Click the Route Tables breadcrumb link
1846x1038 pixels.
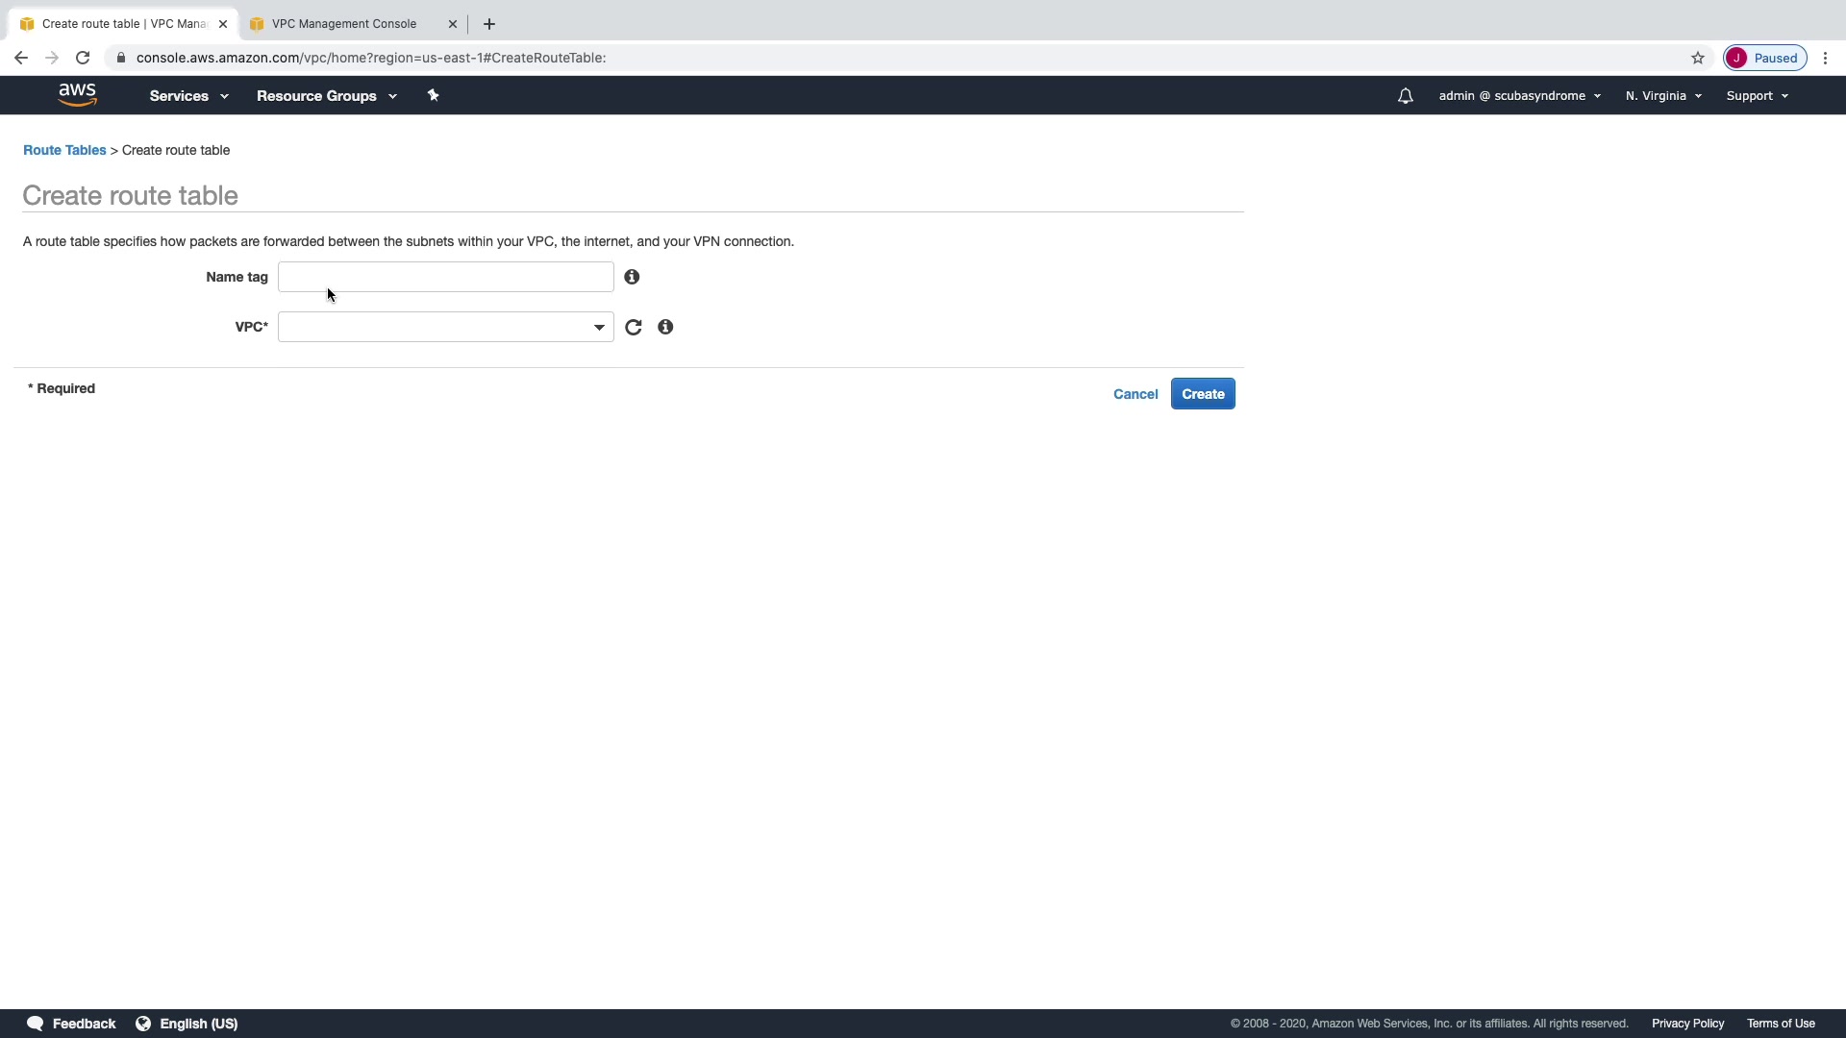(64, 150)
